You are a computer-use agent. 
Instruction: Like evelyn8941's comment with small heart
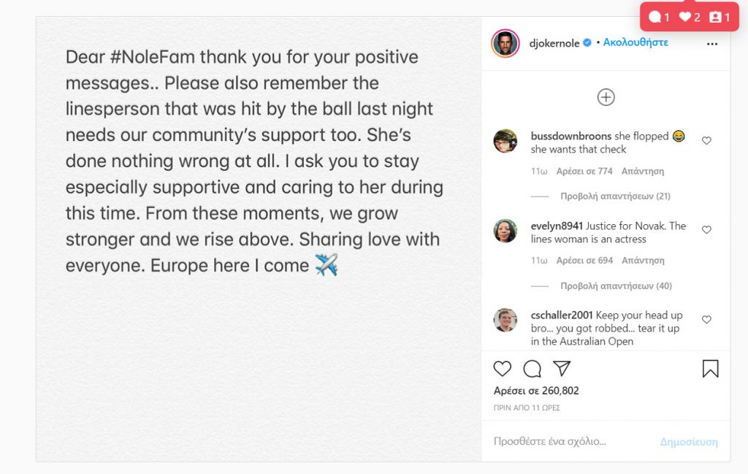(706, 229)
